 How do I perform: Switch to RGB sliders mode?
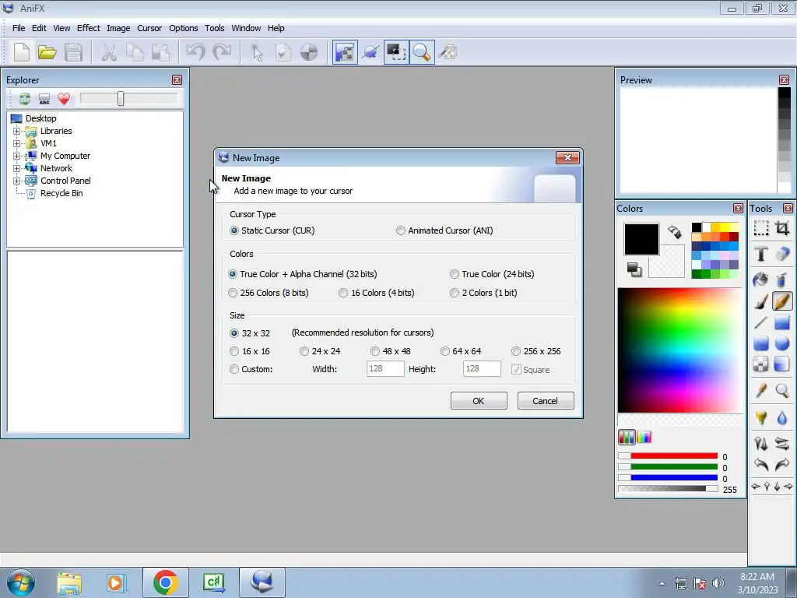627,437
